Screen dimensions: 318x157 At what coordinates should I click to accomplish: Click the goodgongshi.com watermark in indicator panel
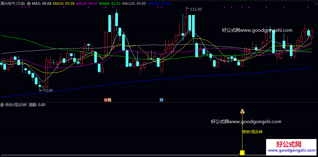tap(246, 122)
